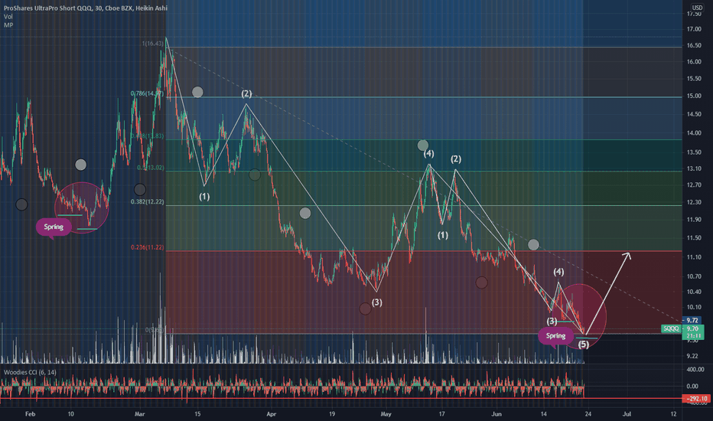Select the (5) wave label
713x421 pixels.
pyautogui.click(x=584, y=344)
